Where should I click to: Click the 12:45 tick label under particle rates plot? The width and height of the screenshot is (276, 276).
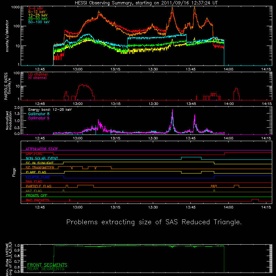coord(40,104)
